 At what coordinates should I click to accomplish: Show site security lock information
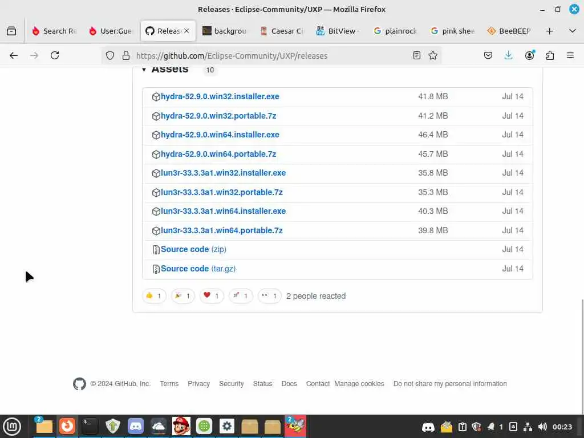126,55
